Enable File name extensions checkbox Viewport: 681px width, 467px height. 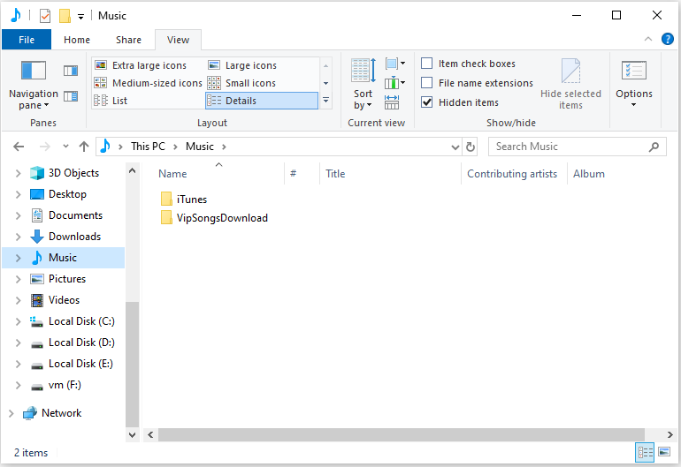[x=427, y=83]
